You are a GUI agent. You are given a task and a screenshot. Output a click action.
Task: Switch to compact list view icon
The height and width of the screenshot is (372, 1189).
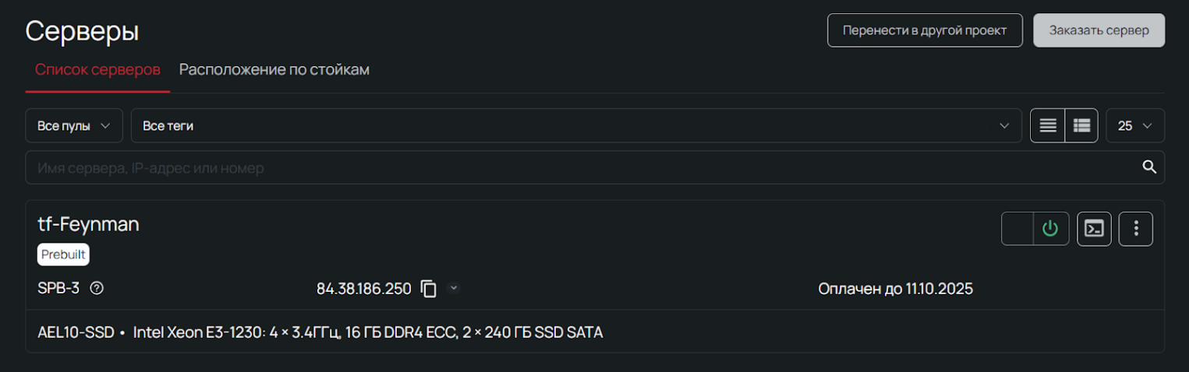click(x=1048, y=125)
